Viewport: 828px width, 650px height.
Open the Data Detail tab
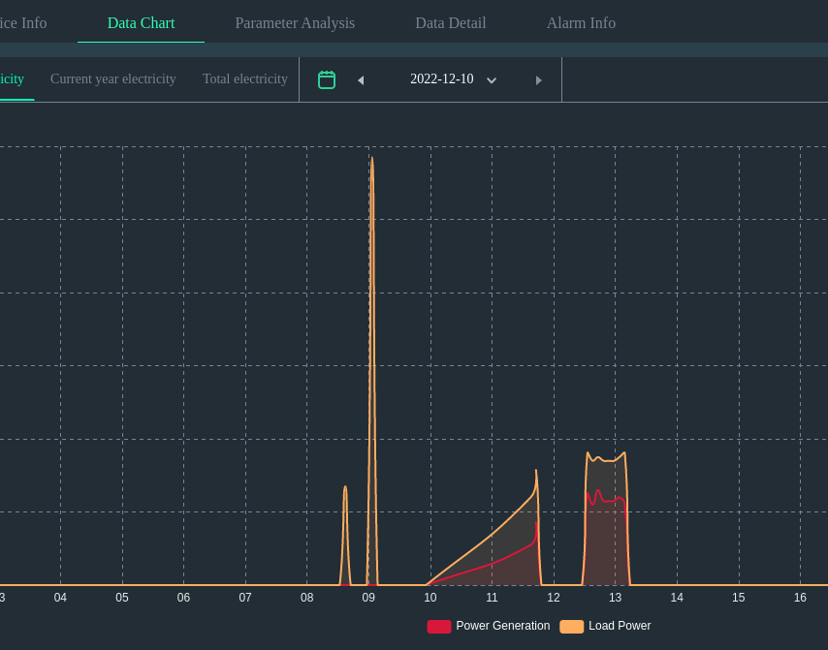point(451,23)
